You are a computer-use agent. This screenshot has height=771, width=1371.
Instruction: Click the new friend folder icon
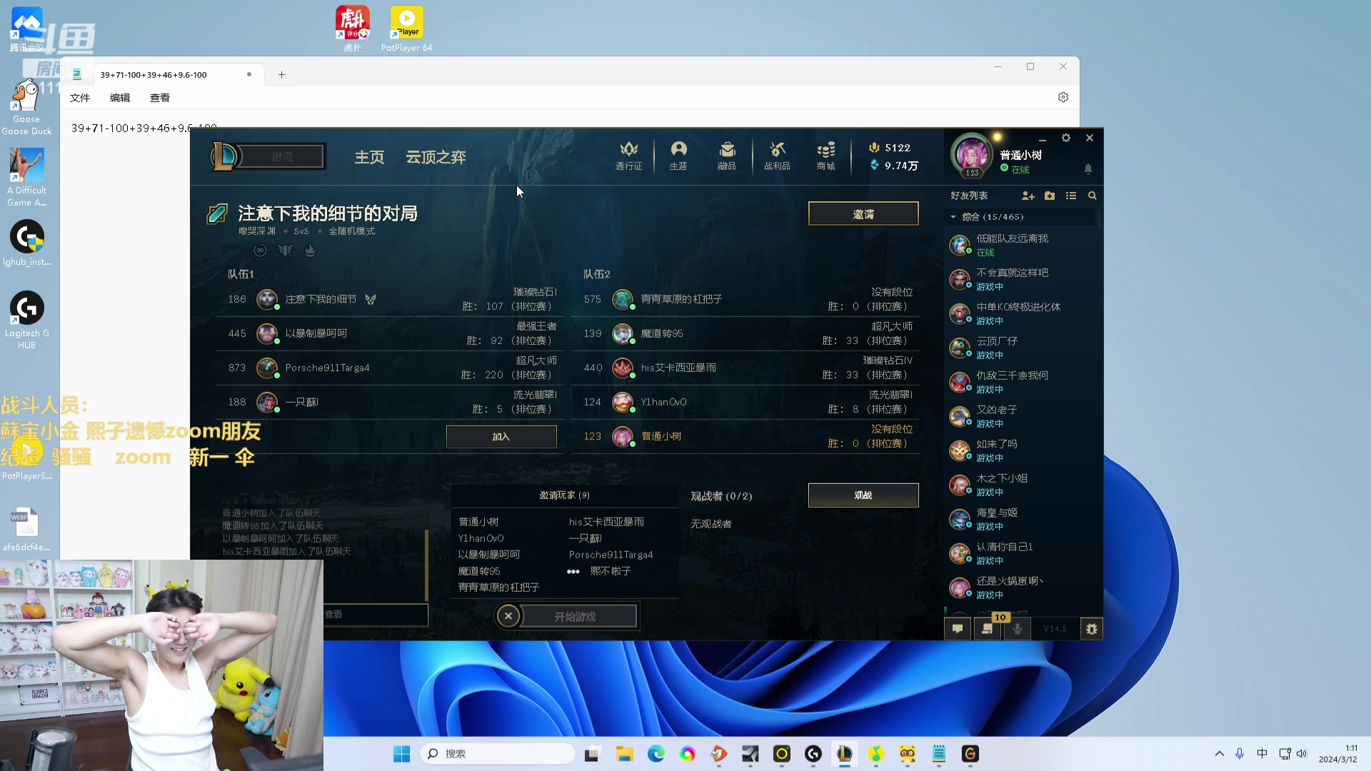pyautogui.click(x=1050, y=196)
